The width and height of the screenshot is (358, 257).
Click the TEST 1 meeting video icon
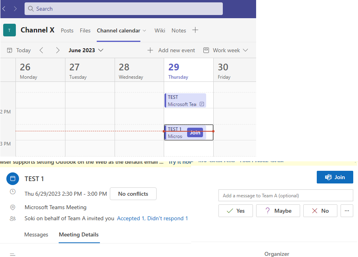tap(12, 178)
